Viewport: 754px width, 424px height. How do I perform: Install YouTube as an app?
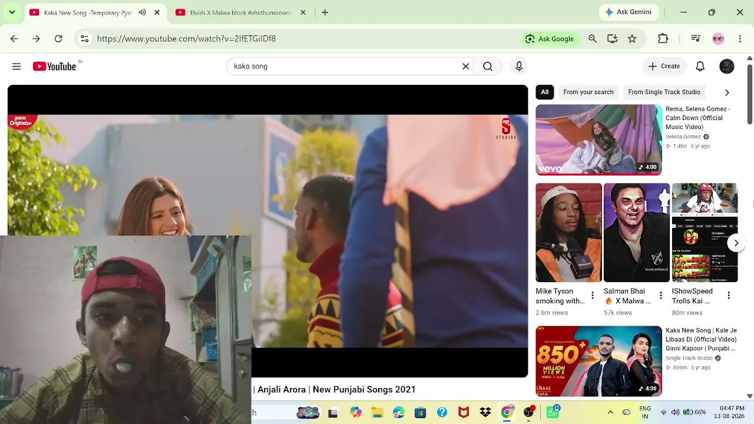coord(612,39)
